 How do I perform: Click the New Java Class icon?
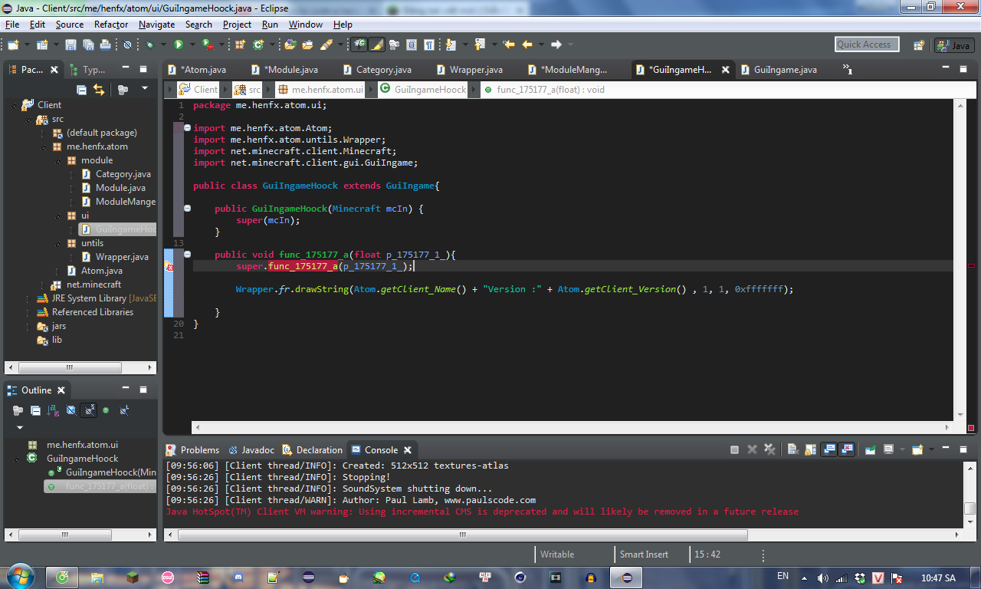click(x=260, y=44)
